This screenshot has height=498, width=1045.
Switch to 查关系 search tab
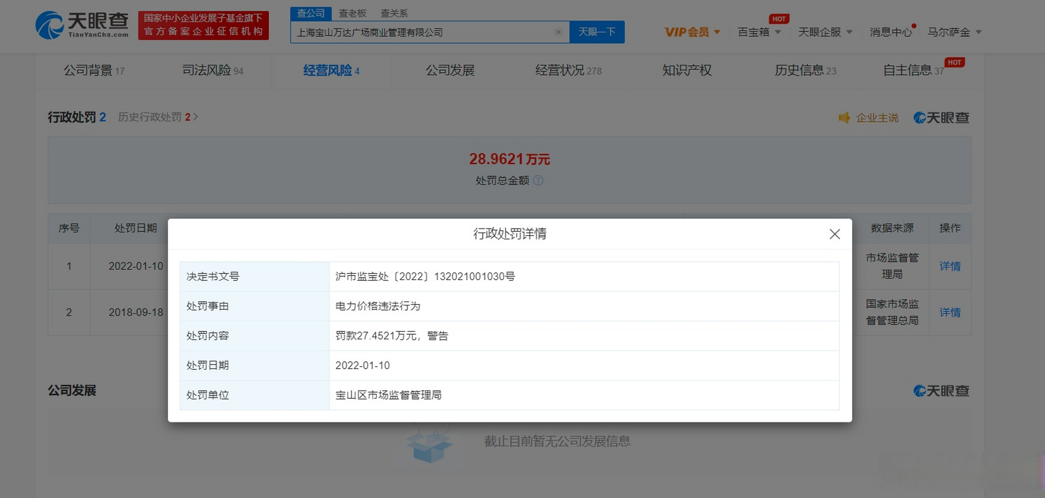click(x=394, y=13)
